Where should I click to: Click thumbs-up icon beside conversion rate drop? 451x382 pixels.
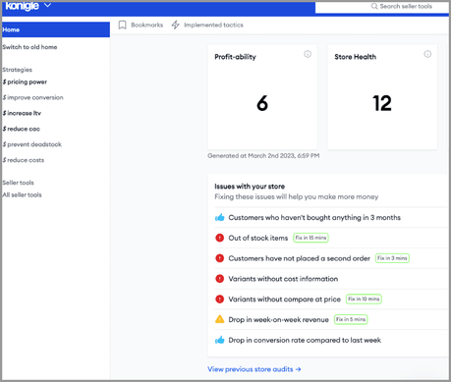click(219, 340)
